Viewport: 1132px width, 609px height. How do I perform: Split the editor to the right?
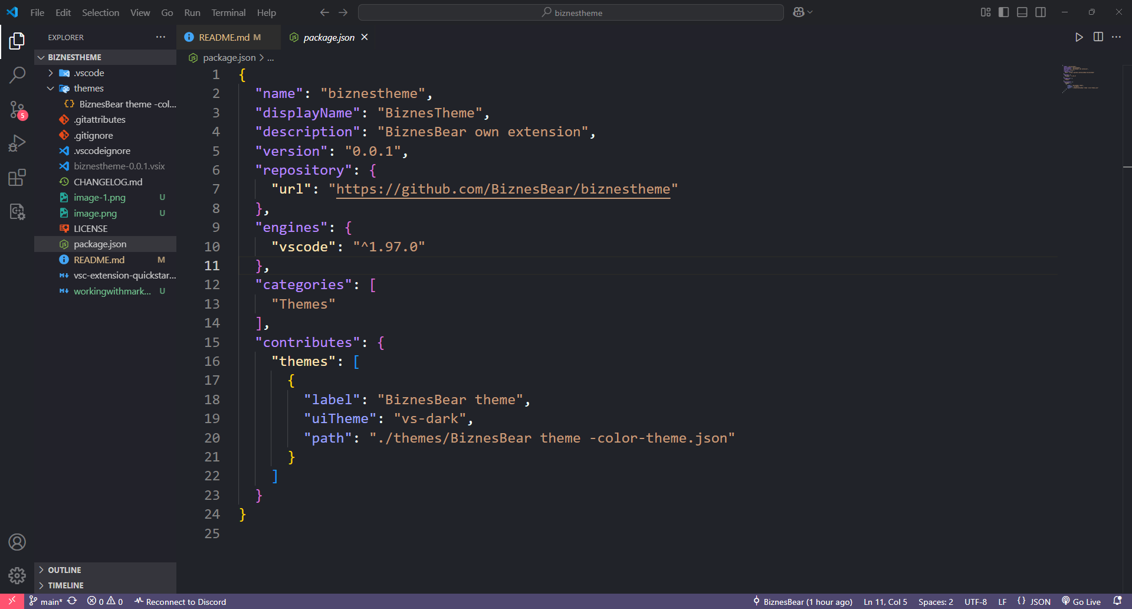1098,37
